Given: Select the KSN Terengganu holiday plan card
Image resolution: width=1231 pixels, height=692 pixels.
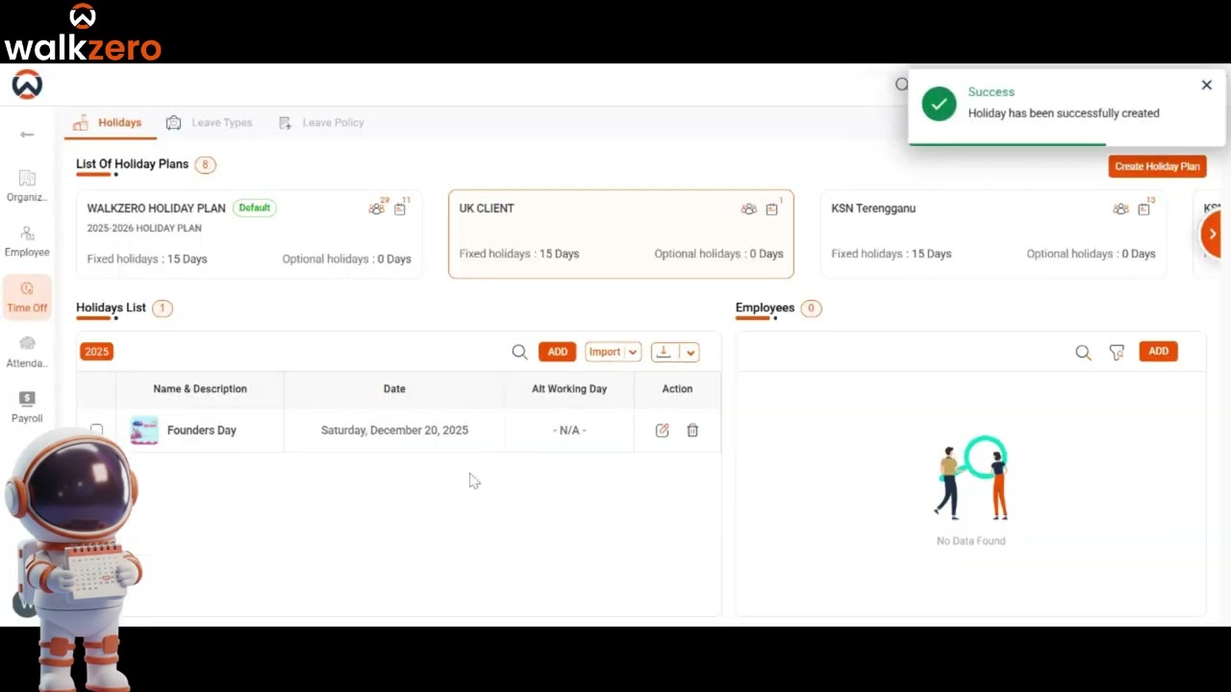Looking at the screenshot, I should pos(993,234).
